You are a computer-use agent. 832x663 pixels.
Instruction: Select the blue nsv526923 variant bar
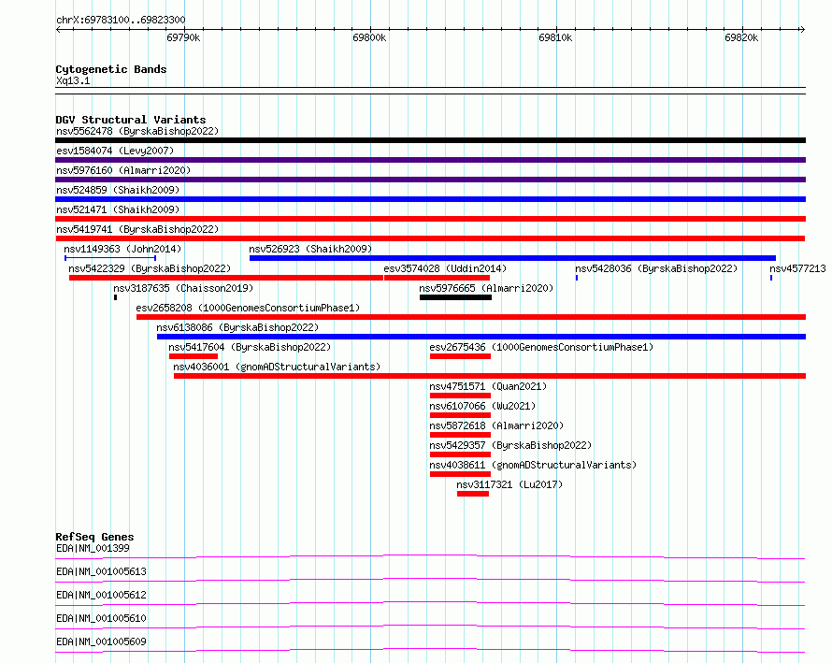512,258
